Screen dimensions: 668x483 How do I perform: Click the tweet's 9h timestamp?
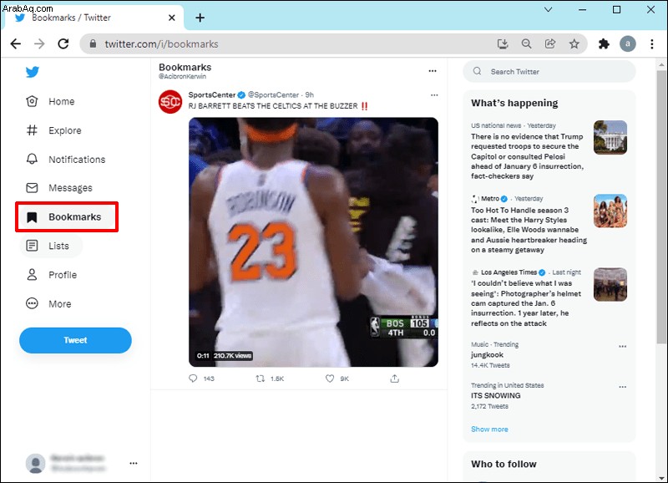click(309, 94)
